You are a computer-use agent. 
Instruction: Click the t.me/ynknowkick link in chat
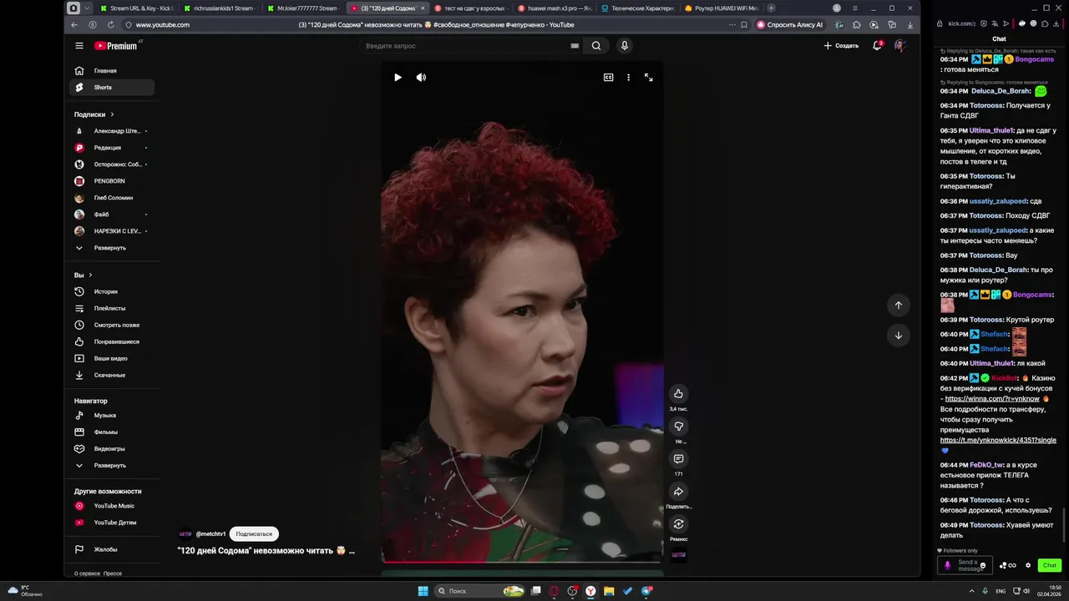[x=998, y=440]
